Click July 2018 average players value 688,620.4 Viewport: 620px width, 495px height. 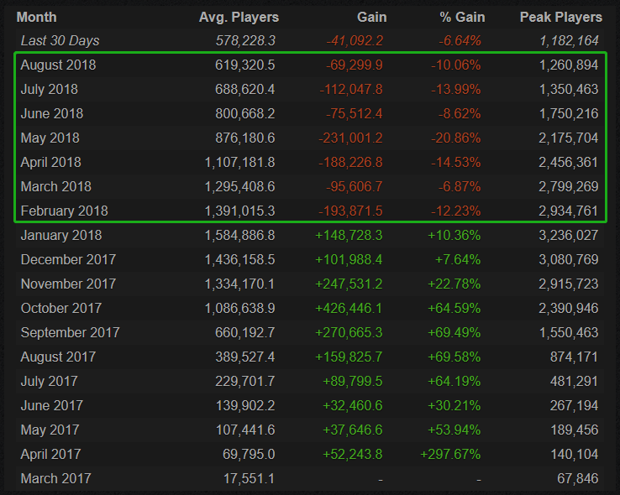tap(244, 90)
